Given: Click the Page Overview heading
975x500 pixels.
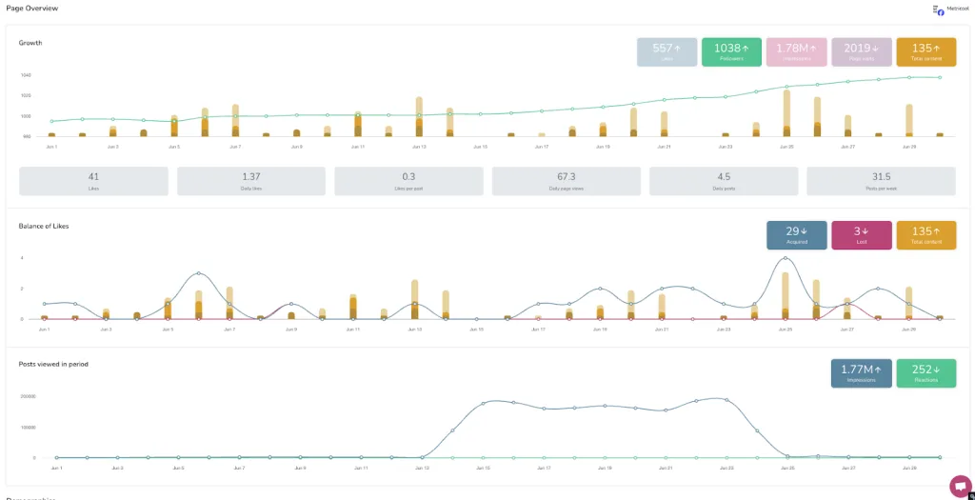Looking at the screenshot, I should pos(31,9).
